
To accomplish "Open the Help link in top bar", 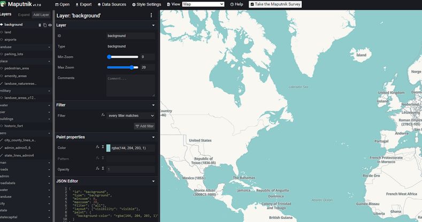I will click(236, 4).
